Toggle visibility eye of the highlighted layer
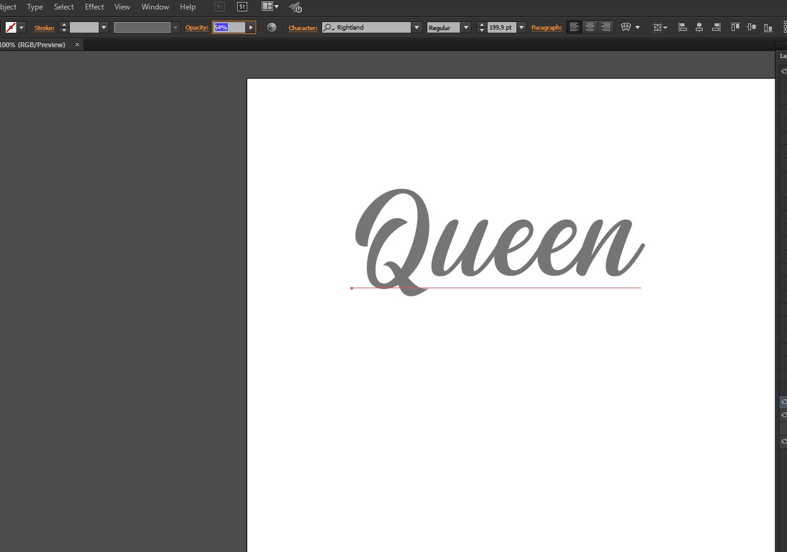Image resolution: width=787 pixels, height=552 pixels. tap(784, 401)
